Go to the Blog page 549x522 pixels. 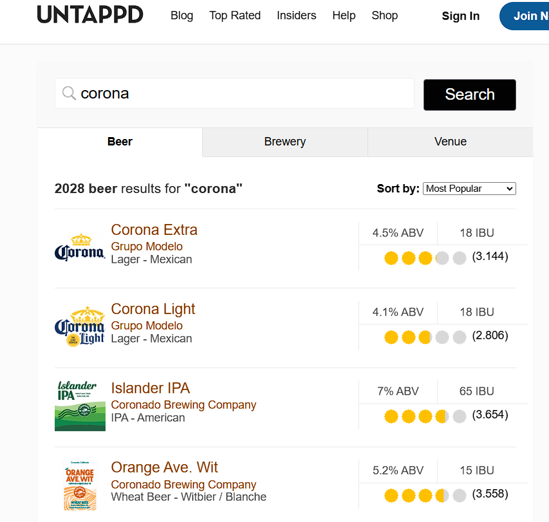pos(181,15)
